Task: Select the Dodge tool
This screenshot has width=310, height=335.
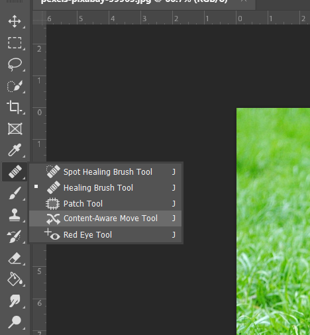Action: [x=15, y=322]
